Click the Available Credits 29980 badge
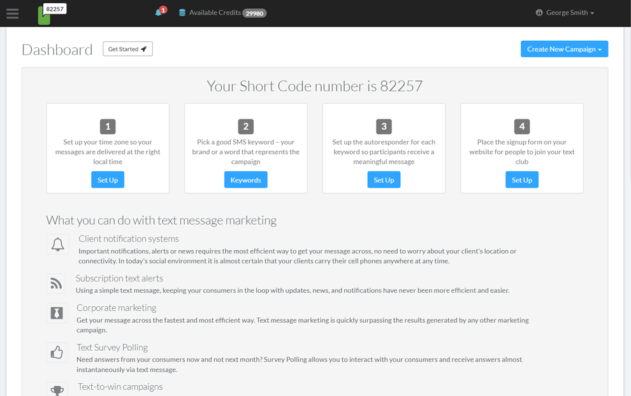The width and height of the screenshot is (631, 396). coord(254,13)
